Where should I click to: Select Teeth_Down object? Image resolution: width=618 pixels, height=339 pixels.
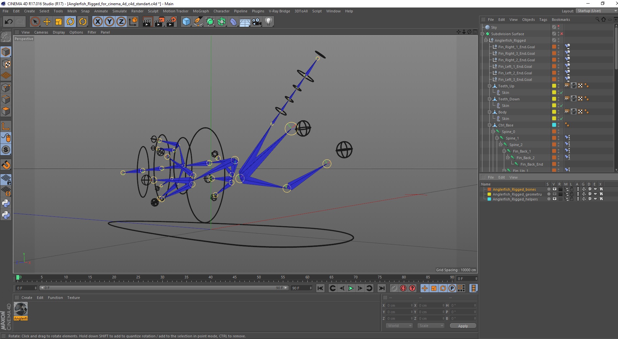coord(508,99)
